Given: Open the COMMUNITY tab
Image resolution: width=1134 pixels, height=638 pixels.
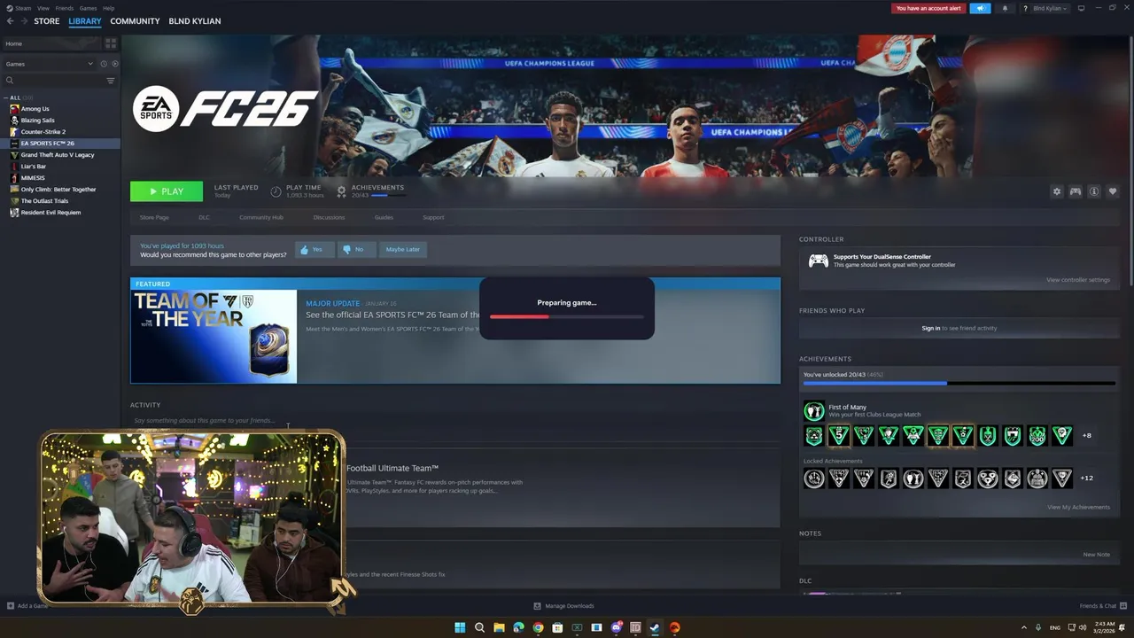Looking at the screenshot, I should click(x=135, y=21).
